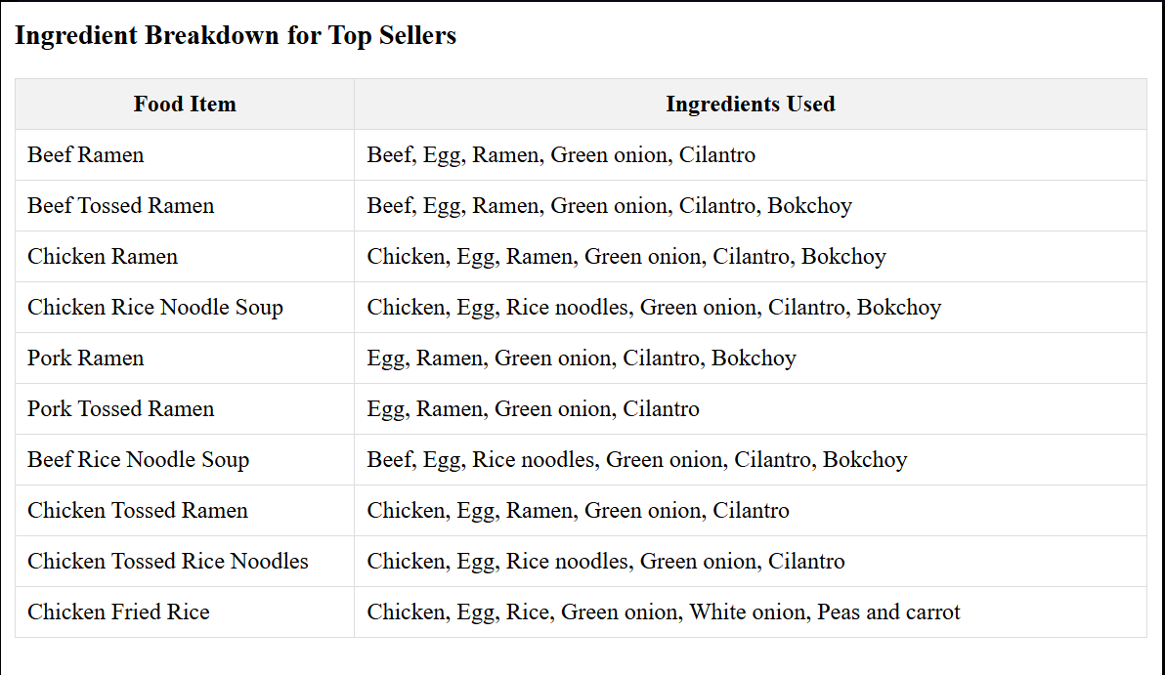Select the Pork Ramen food item cell
Image resolution: width=1165 pixels, height=675 pixels.
click(86, 359)
